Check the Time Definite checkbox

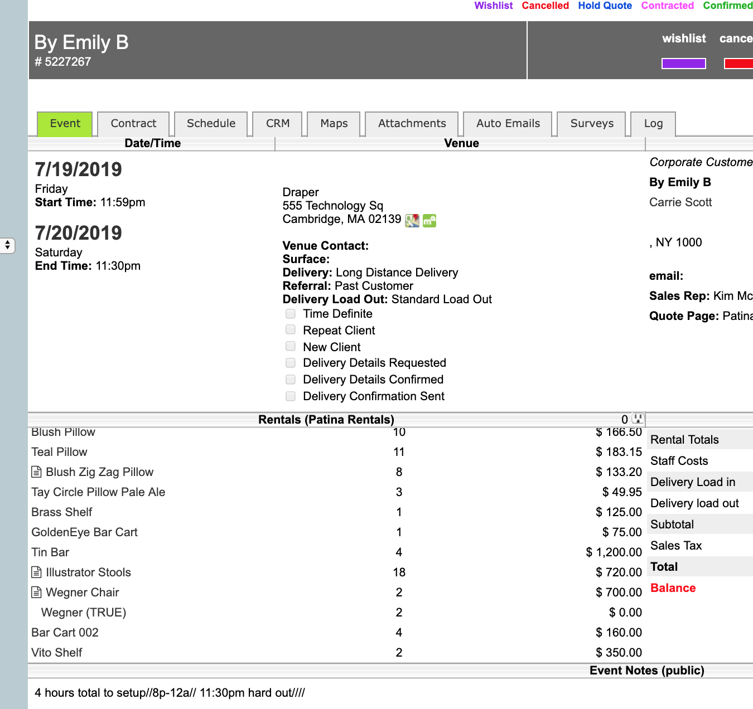[x=291, y=314]
